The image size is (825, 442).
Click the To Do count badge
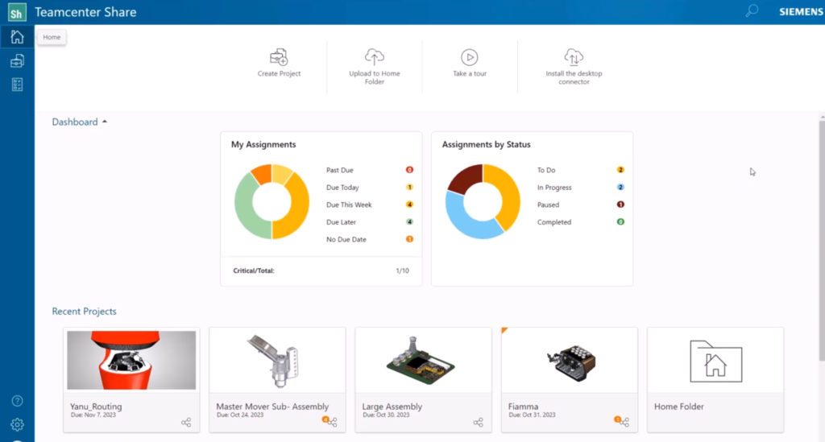[620, 170]
